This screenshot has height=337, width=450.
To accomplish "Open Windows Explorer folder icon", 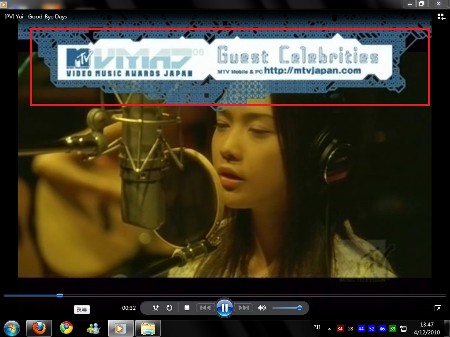I will 148,328.
